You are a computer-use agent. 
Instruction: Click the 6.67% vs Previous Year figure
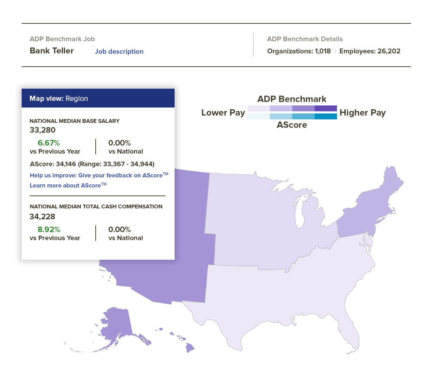(x=49, y=143)
